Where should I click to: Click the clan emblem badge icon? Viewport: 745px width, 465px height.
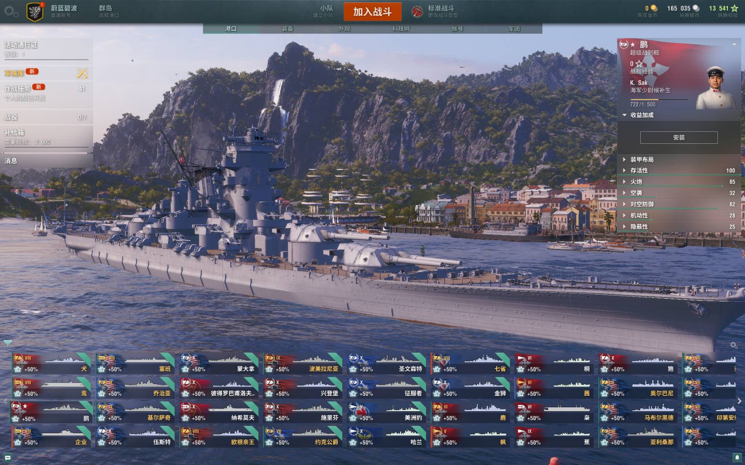[35, 12]
